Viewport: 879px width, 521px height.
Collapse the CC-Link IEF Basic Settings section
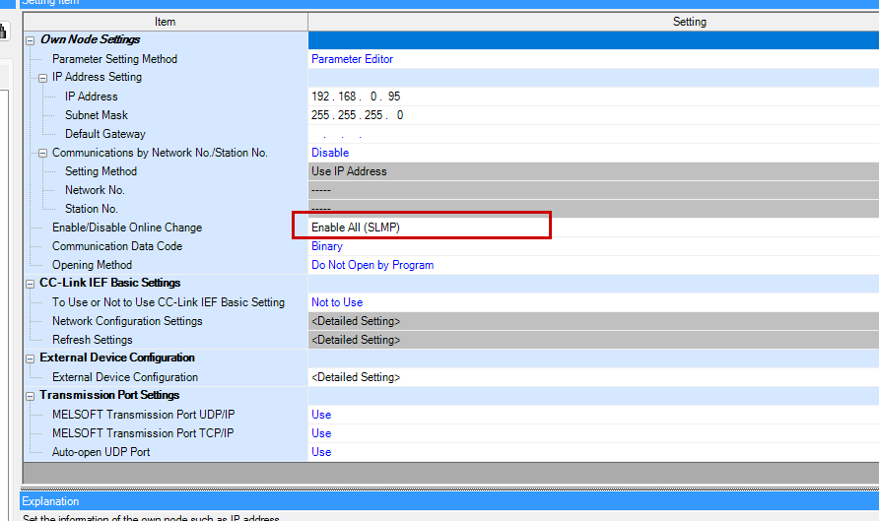[31, 284]
